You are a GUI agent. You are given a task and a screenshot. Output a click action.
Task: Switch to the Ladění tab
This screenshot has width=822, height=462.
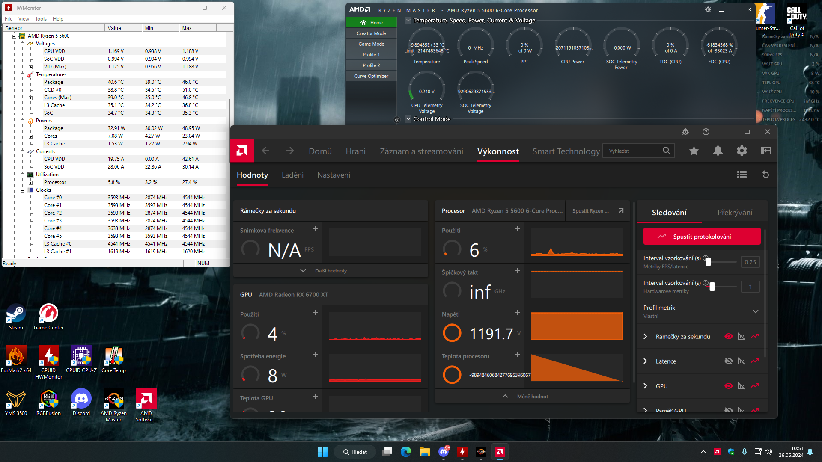pos(292,175)
